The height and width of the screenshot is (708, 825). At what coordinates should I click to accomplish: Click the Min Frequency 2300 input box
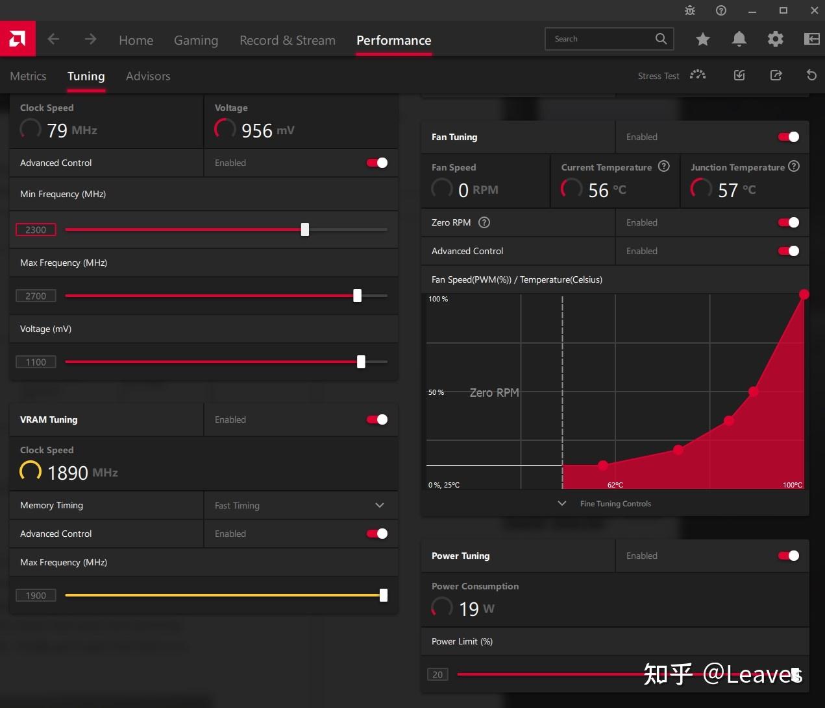click(36, 230)
